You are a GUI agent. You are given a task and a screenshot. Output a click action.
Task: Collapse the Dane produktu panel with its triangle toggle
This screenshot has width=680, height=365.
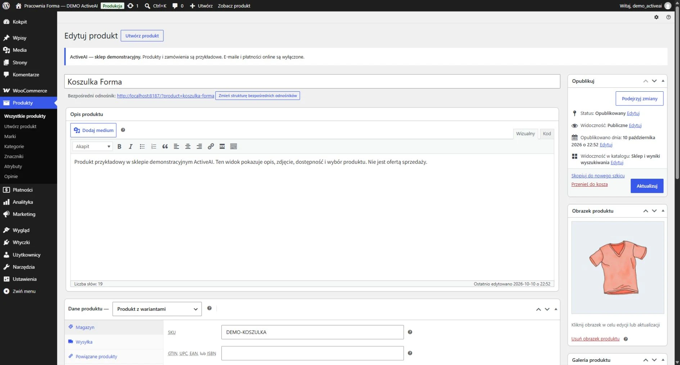pos(556,309)
